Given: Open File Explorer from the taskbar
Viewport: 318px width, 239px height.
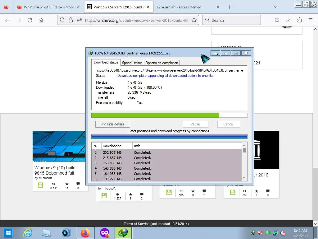Looking at the screenshot, I should (x=47, y=233).
